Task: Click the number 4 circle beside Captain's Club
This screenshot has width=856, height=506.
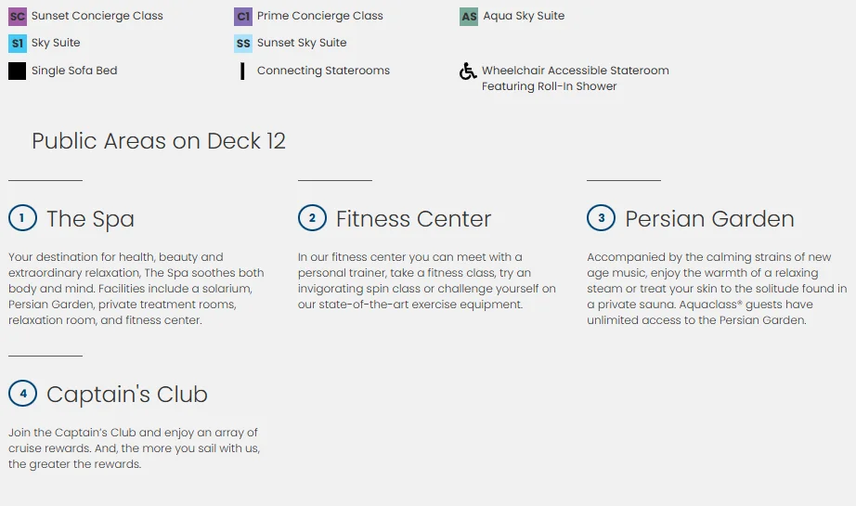Action: [x=22, y=394]
